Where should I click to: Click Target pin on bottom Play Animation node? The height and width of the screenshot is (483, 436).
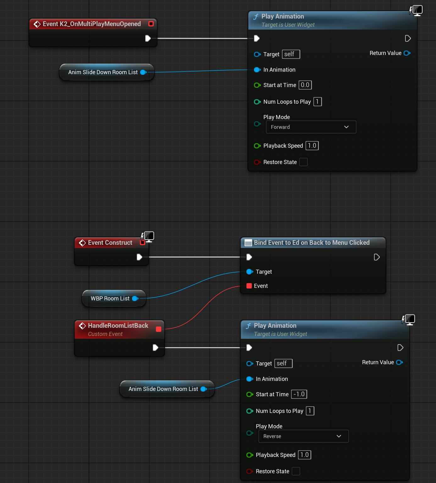250,364
